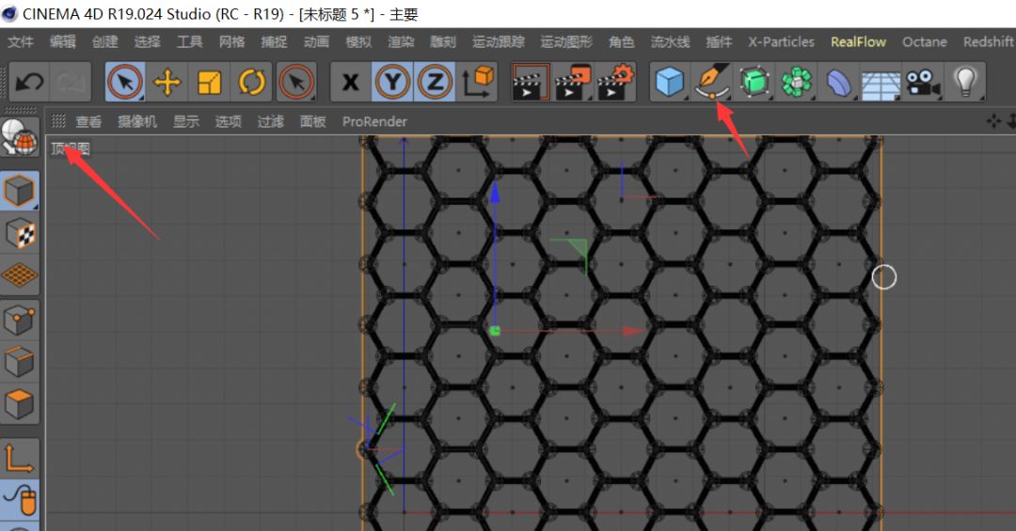Switch to Workplane mode grid icon

point(20,275)
